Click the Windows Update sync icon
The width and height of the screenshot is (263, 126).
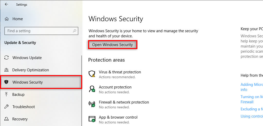pyautogui.click(x=7, y=58)
